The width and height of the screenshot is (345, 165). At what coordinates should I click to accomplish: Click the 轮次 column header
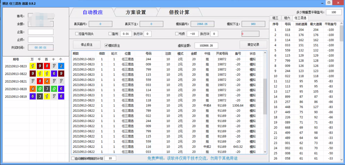(x=114, y=54)
